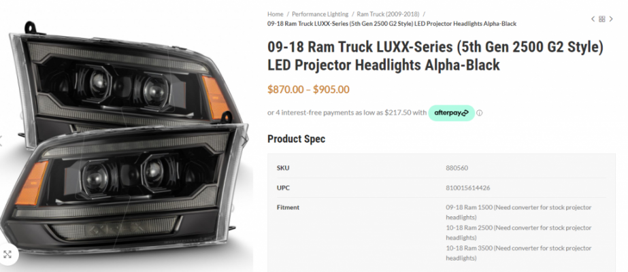Select the UPC value 810015614426

[468, 188]
